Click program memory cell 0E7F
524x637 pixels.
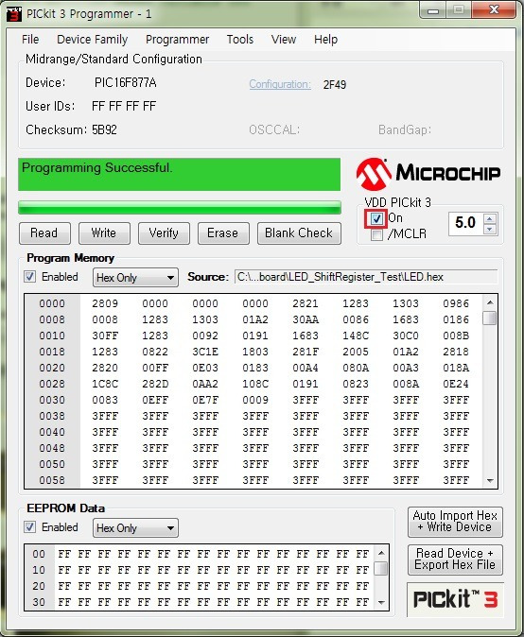(x=205, y=400)
